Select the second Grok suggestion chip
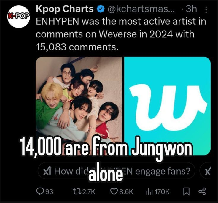 [x=205, y=171]
